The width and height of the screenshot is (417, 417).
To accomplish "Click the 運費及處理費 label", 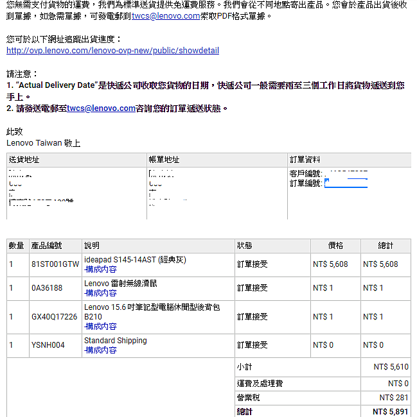I will pos(260,384).
